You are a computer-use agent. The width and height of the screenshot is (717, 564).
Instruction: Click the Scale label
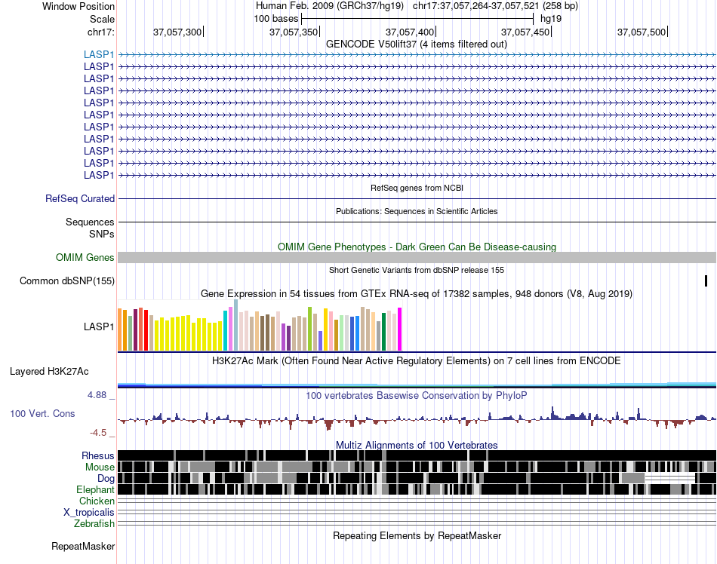point(102,19)
